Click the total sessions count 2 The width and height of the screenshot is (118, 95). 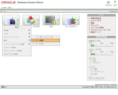91,61
